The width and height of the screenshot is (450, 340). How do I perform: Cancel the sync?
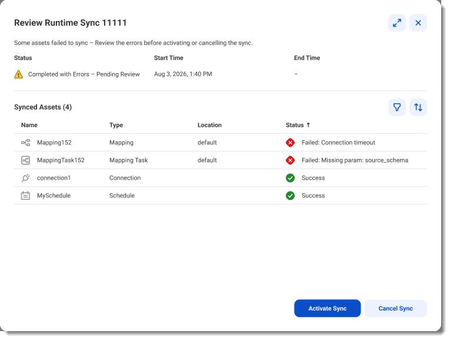[395, 308]
